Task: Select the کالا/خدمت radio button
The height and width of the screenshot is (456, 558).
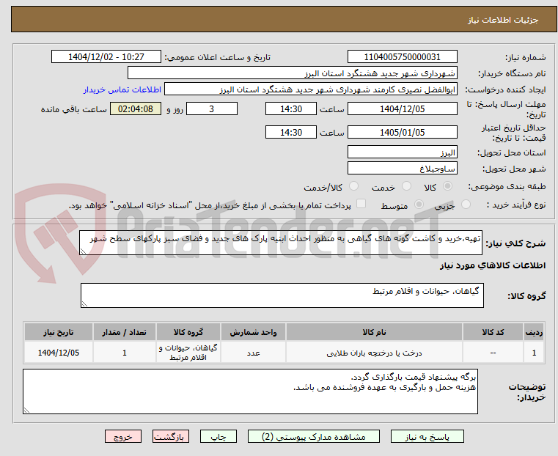Action: click(353, 186)
